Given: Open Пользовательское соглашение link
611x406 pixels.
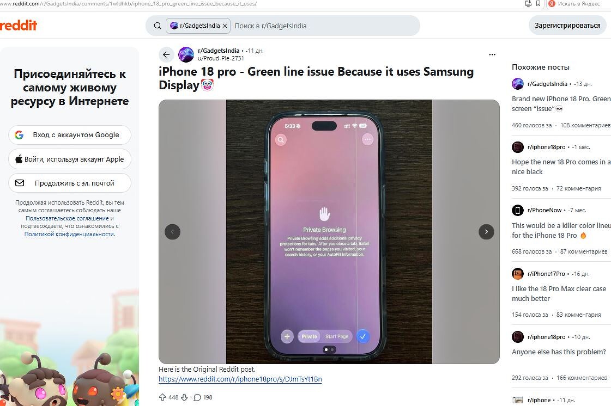Looking at the screenshot, I should (x=67, y=218).
